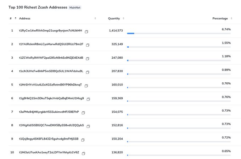Click the 1.55% percentage value
Image resolution: width=241 pixels, height=159 pixels.
pyautogui.click(x=226, y=43)
